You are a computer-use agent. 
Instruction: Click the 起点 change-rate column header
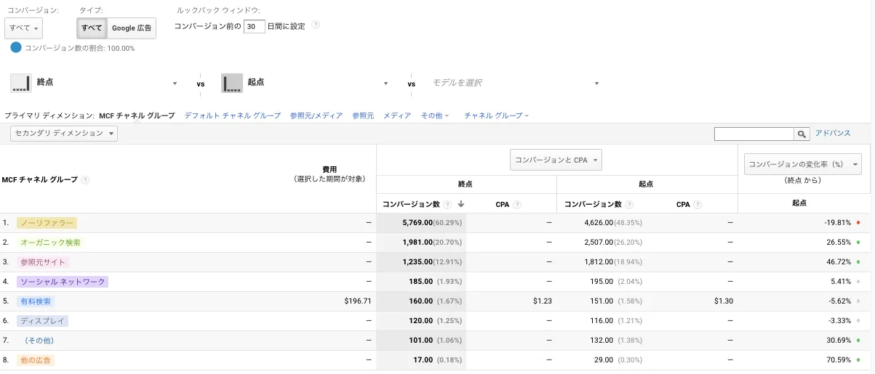(799, 203)
